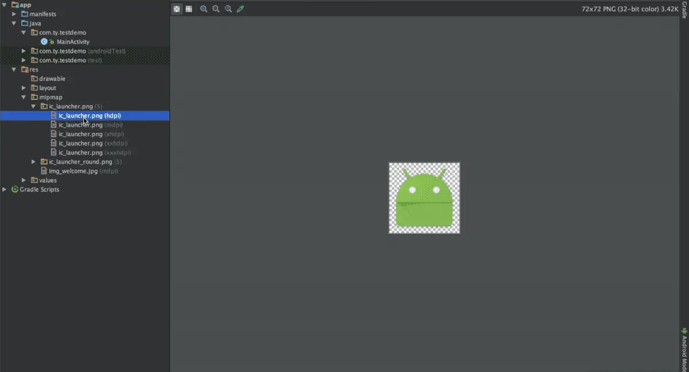Select the highlighted ic_launcher.png (hdpi) row
689x372 pixels.
(85, 115)
